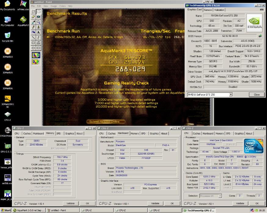Switch to the Validation tab in GPU-Z

tap(219, 10)
